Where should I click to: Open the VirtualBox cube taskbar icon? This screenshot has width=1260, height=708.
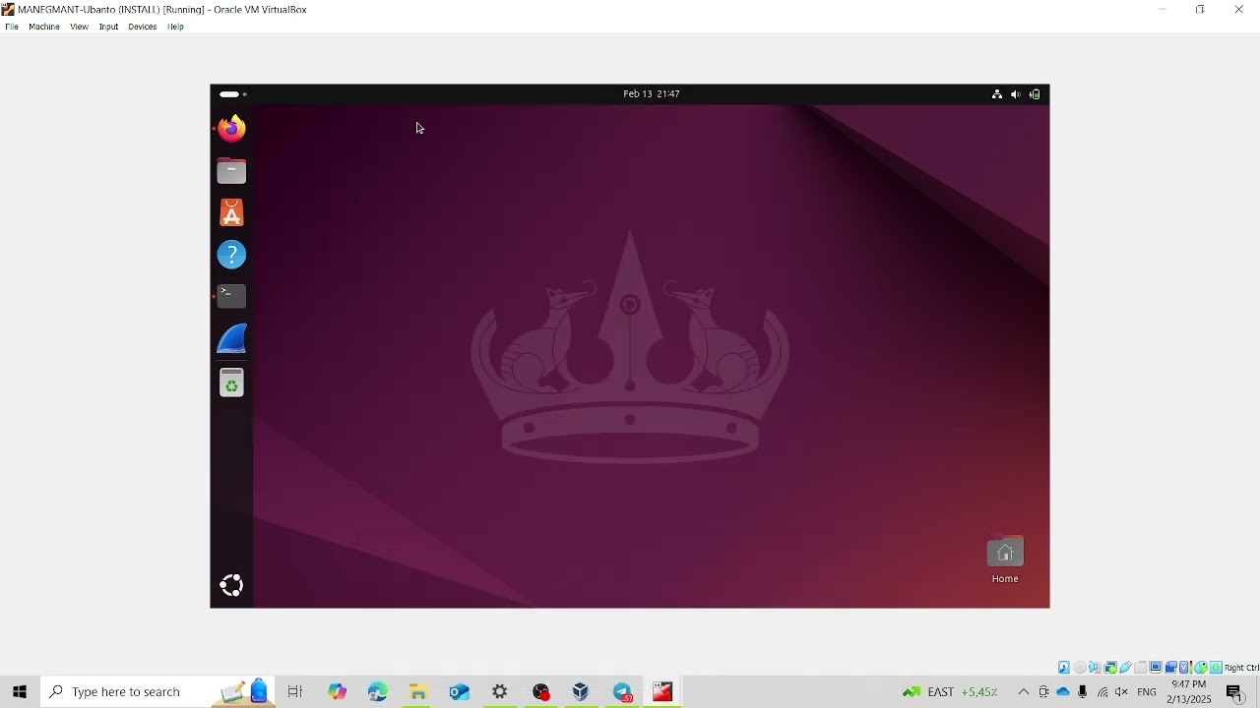(x=582, y=692)
